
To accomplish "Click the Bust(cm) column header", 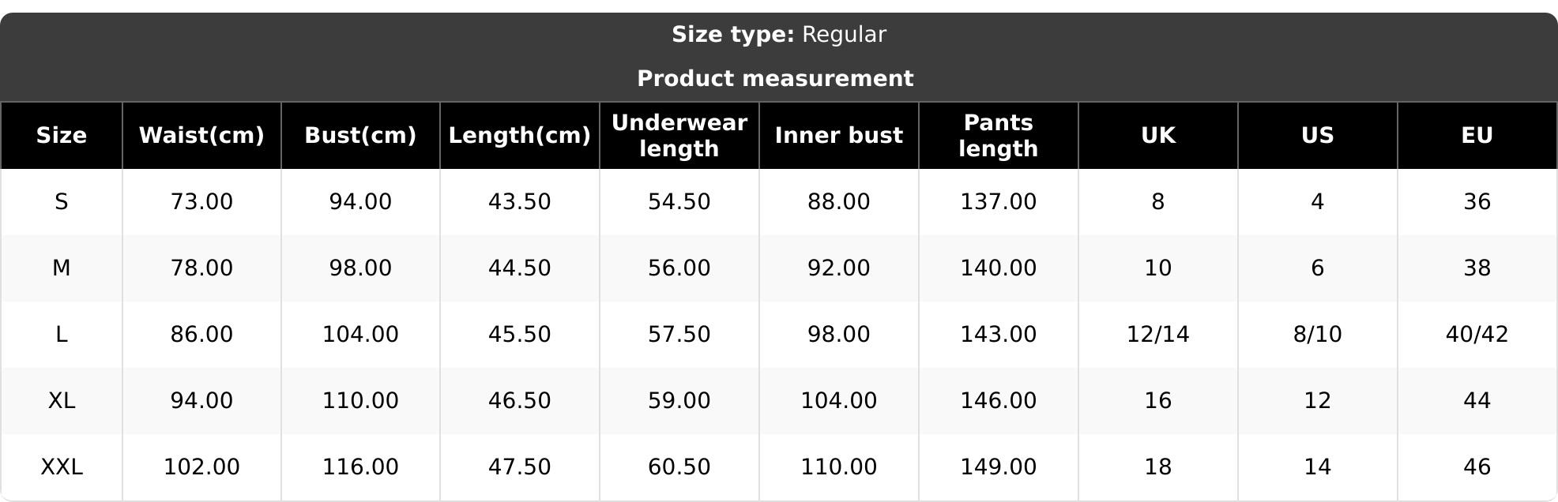I will [360, 136].
